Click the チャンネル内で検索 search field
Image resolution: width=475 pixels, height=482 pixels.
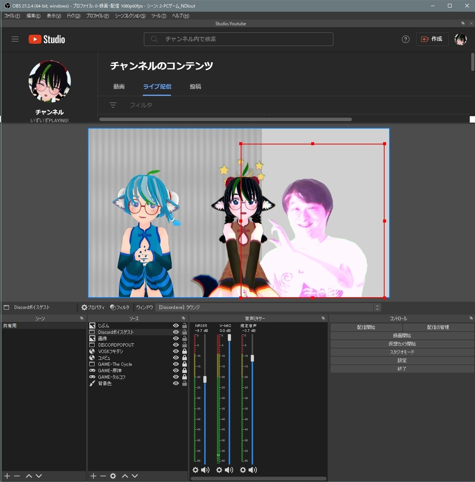239,39
